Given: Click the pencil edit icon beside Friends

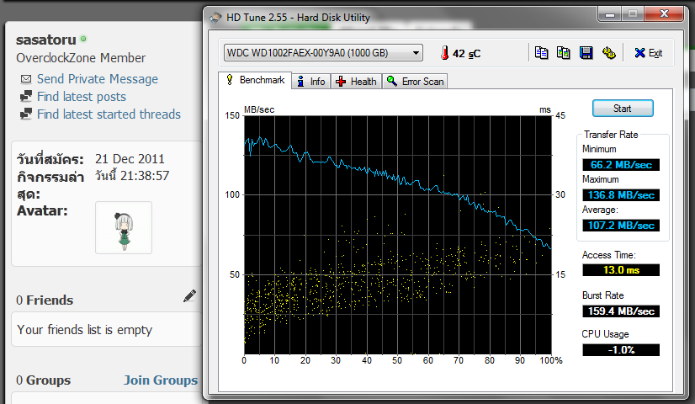Looking at the screenshot, I should (189, 296).
